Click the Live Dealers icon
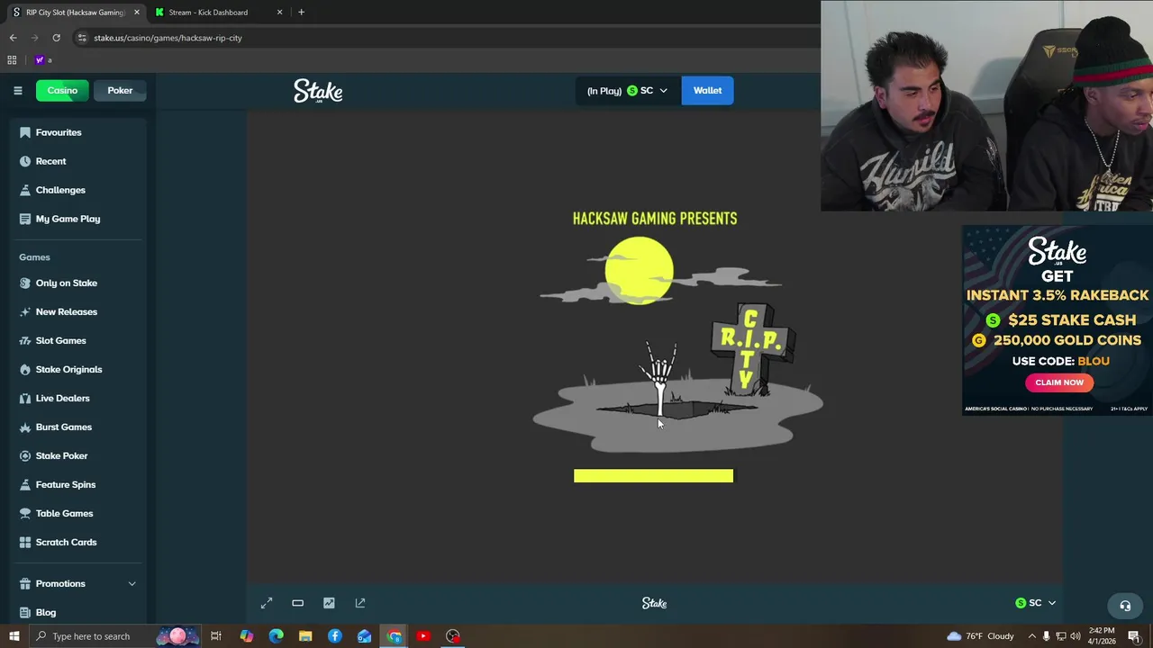Image resolution: width=1153 pixels, height=648 pixels. tap(25, 398)
